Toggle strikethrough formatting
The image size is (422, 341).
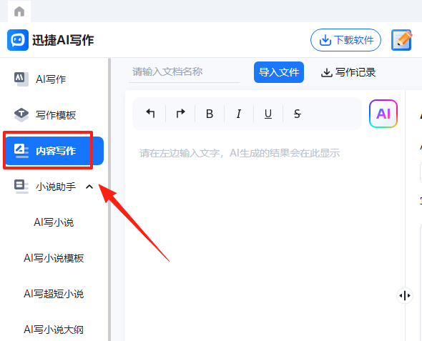pyautogui.click(x=298, y=114)
